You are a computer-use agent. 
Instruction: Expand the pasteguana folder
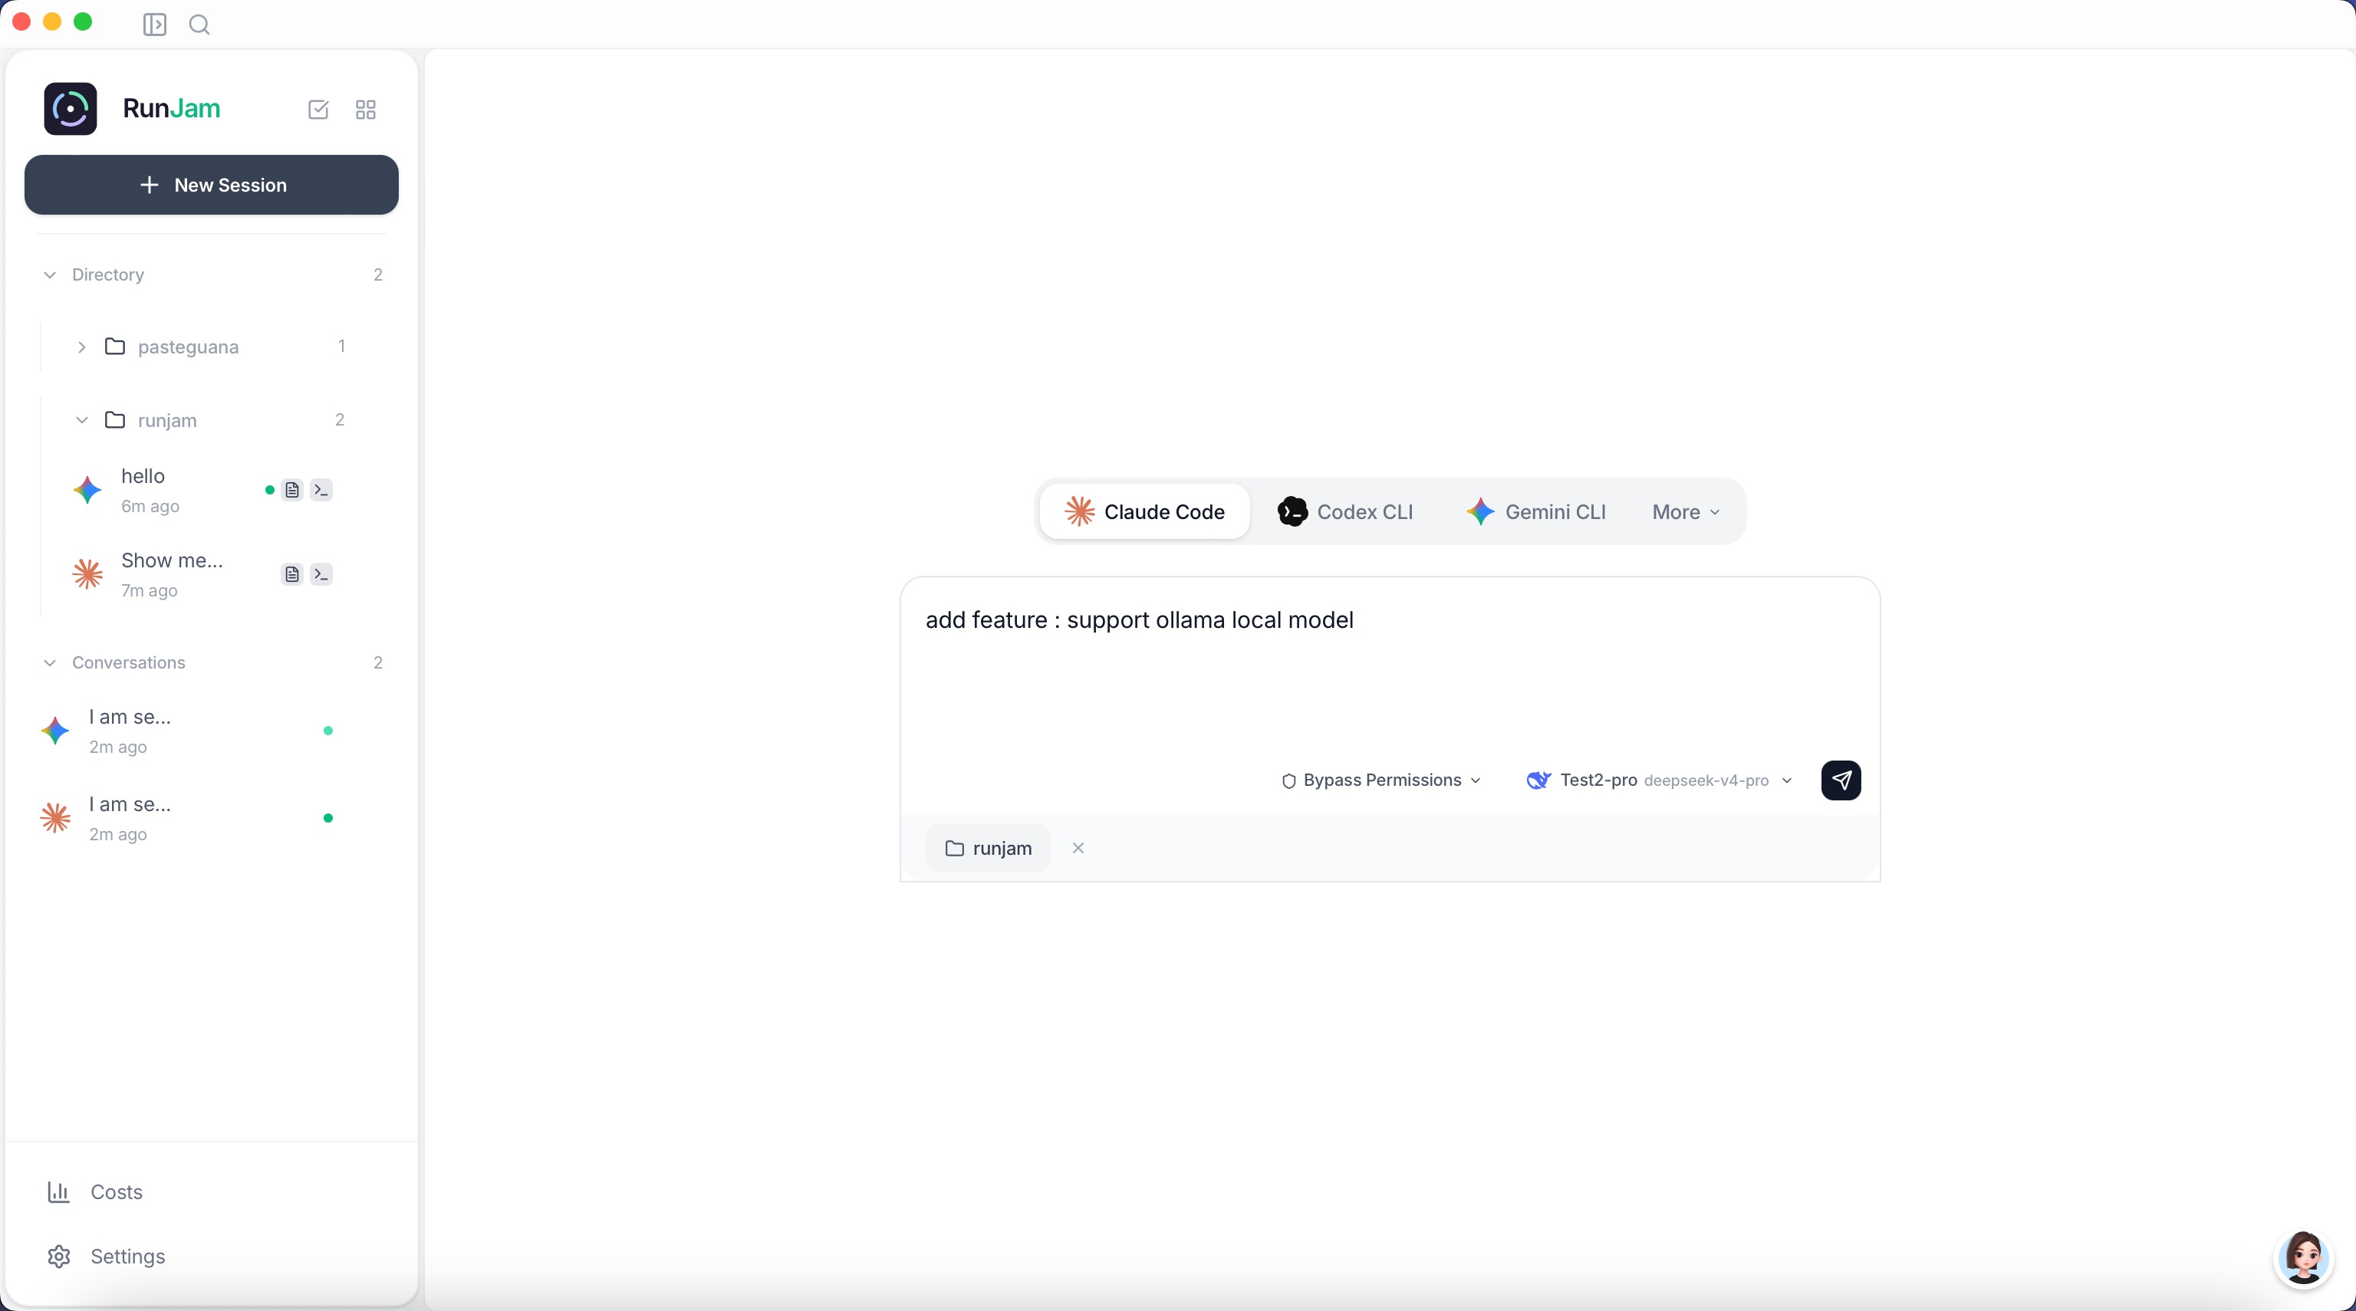[x=81, y=347]
